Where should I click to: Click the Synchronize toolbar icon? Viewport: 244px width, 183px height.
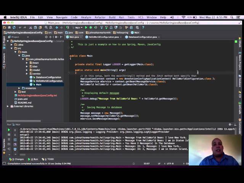14,27
